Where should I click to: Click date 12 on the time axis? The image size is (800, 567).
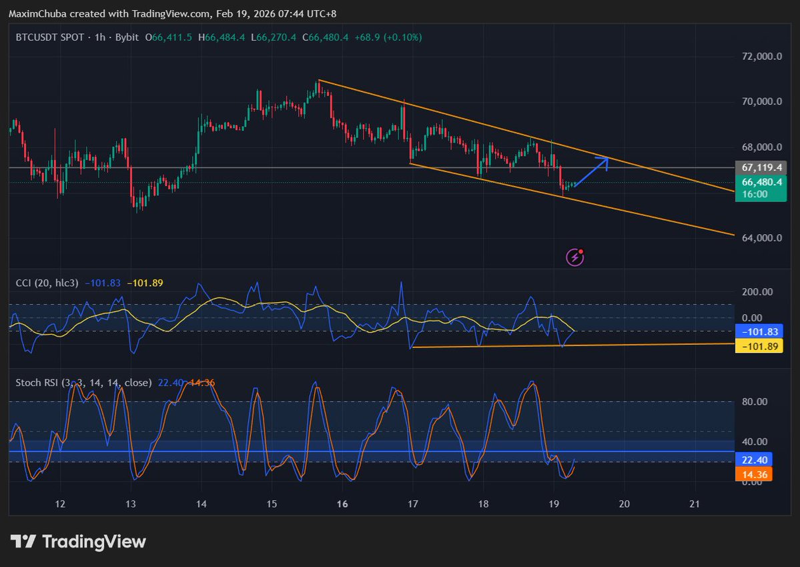pyautogui.click(x=60, y=504)
